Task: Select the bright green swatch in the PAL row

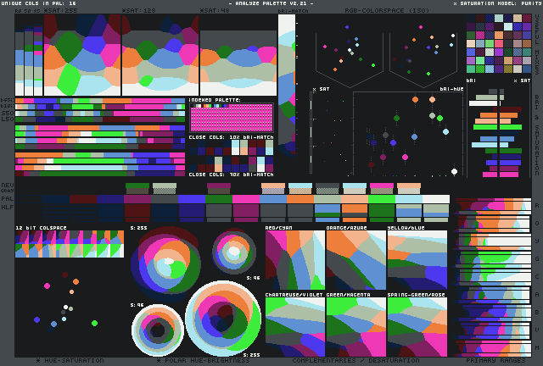Action: click(x=382, y=199)
